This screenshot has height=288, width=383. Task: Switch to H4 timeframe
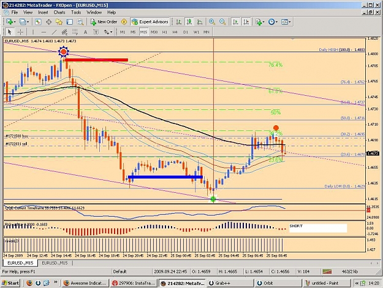pyautogui.click(x=175, y=32)
